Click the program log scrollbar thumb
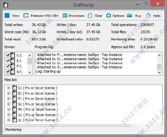The width and height of the screenshot is (167, 137). tap(159, 67)
